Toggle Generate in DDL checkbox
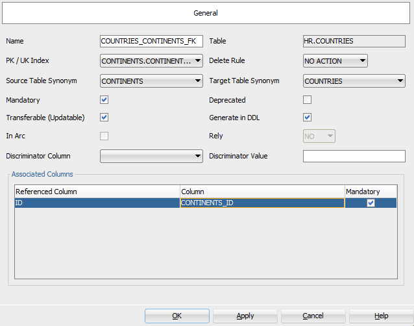The height and width of the screenshot is (326, 414). [308, 118]
